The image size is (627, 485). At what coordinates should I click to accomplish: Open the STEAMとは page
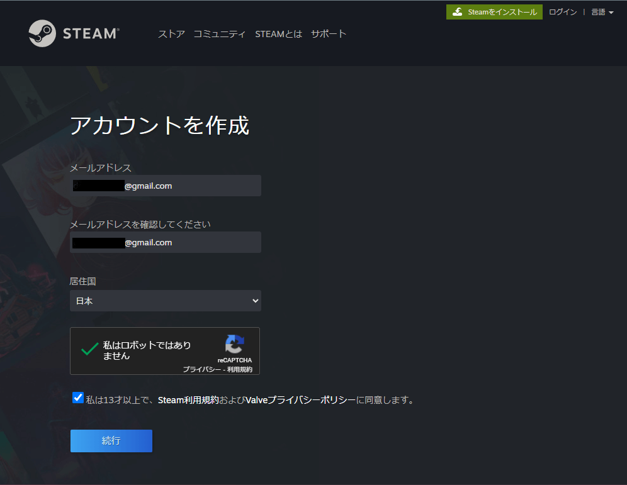pyautogui.click(x=278, y=34)
